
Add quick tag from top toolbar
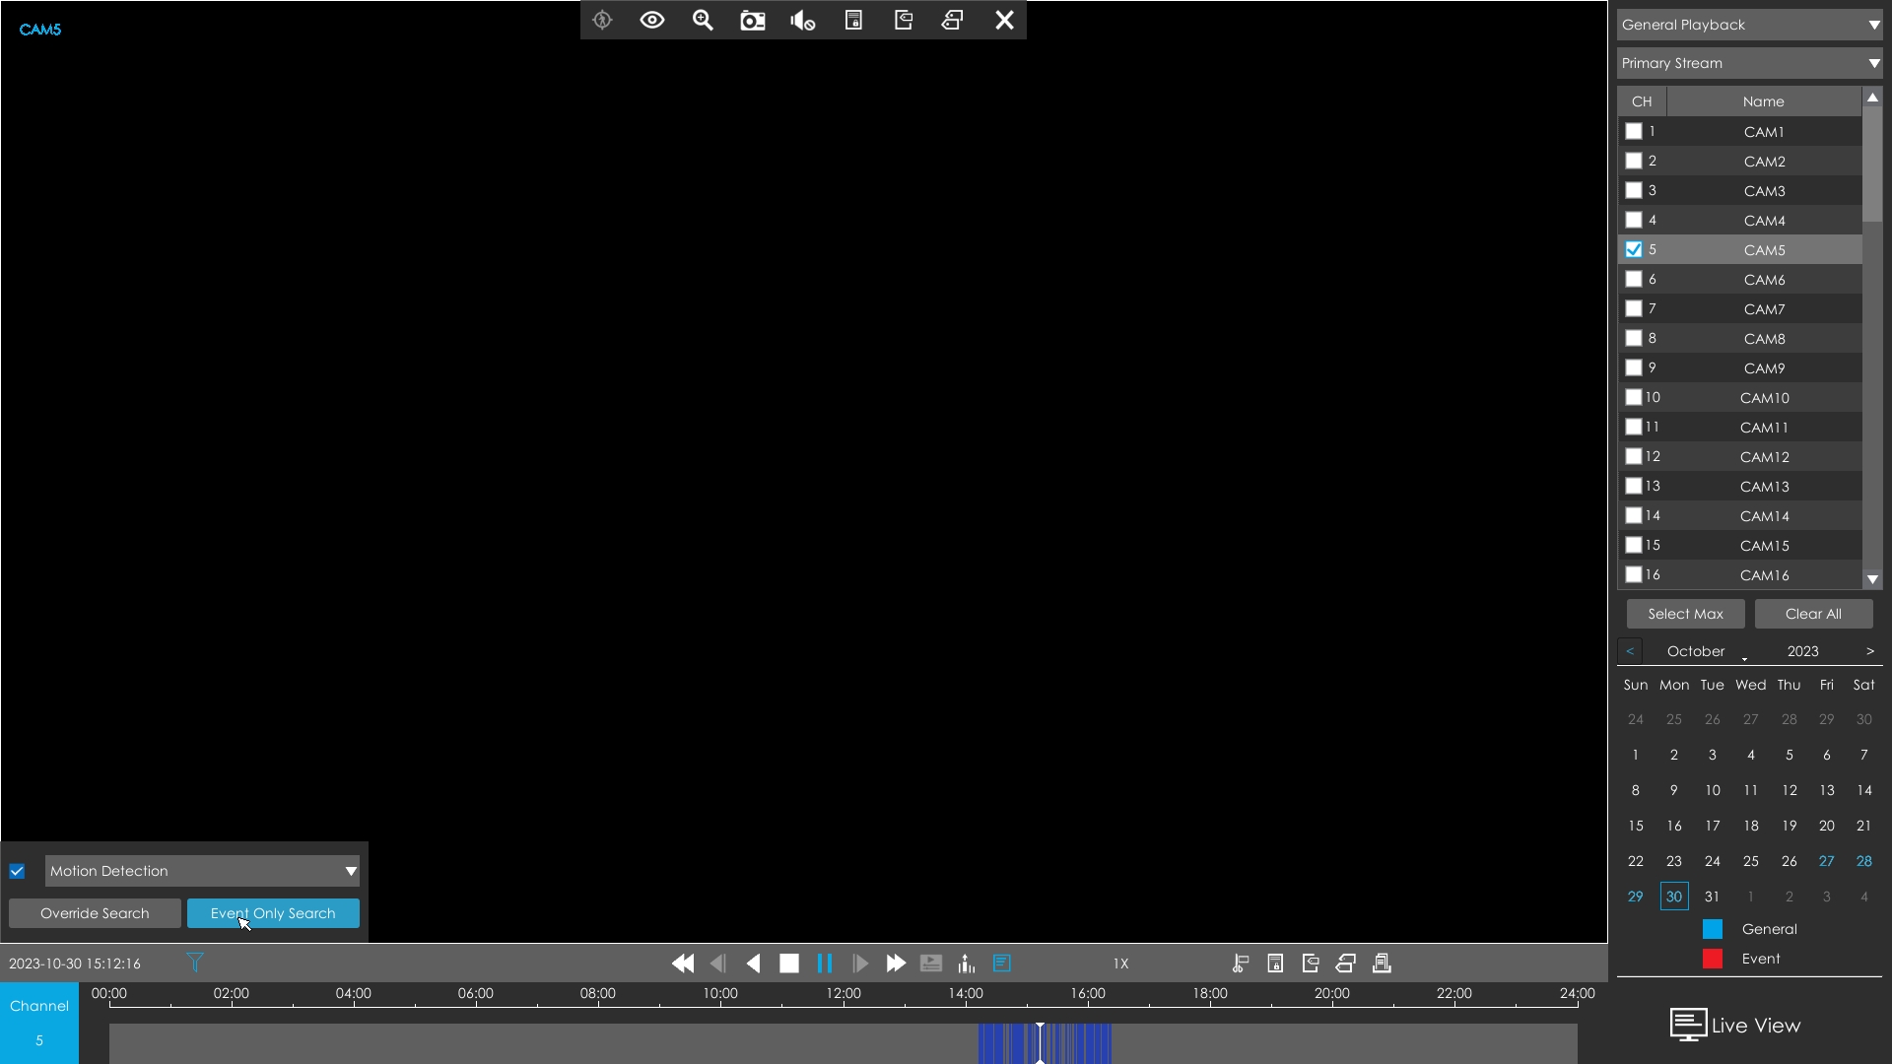[x=904, y=20]
